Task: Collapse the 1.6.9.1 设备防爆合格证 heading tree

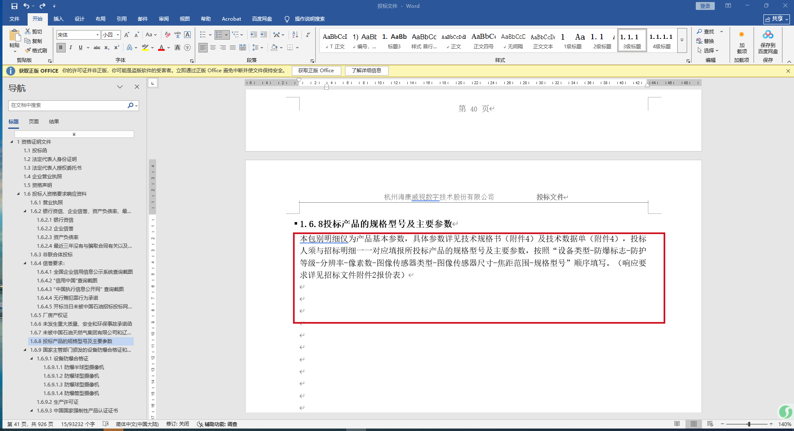Action: 31,359
